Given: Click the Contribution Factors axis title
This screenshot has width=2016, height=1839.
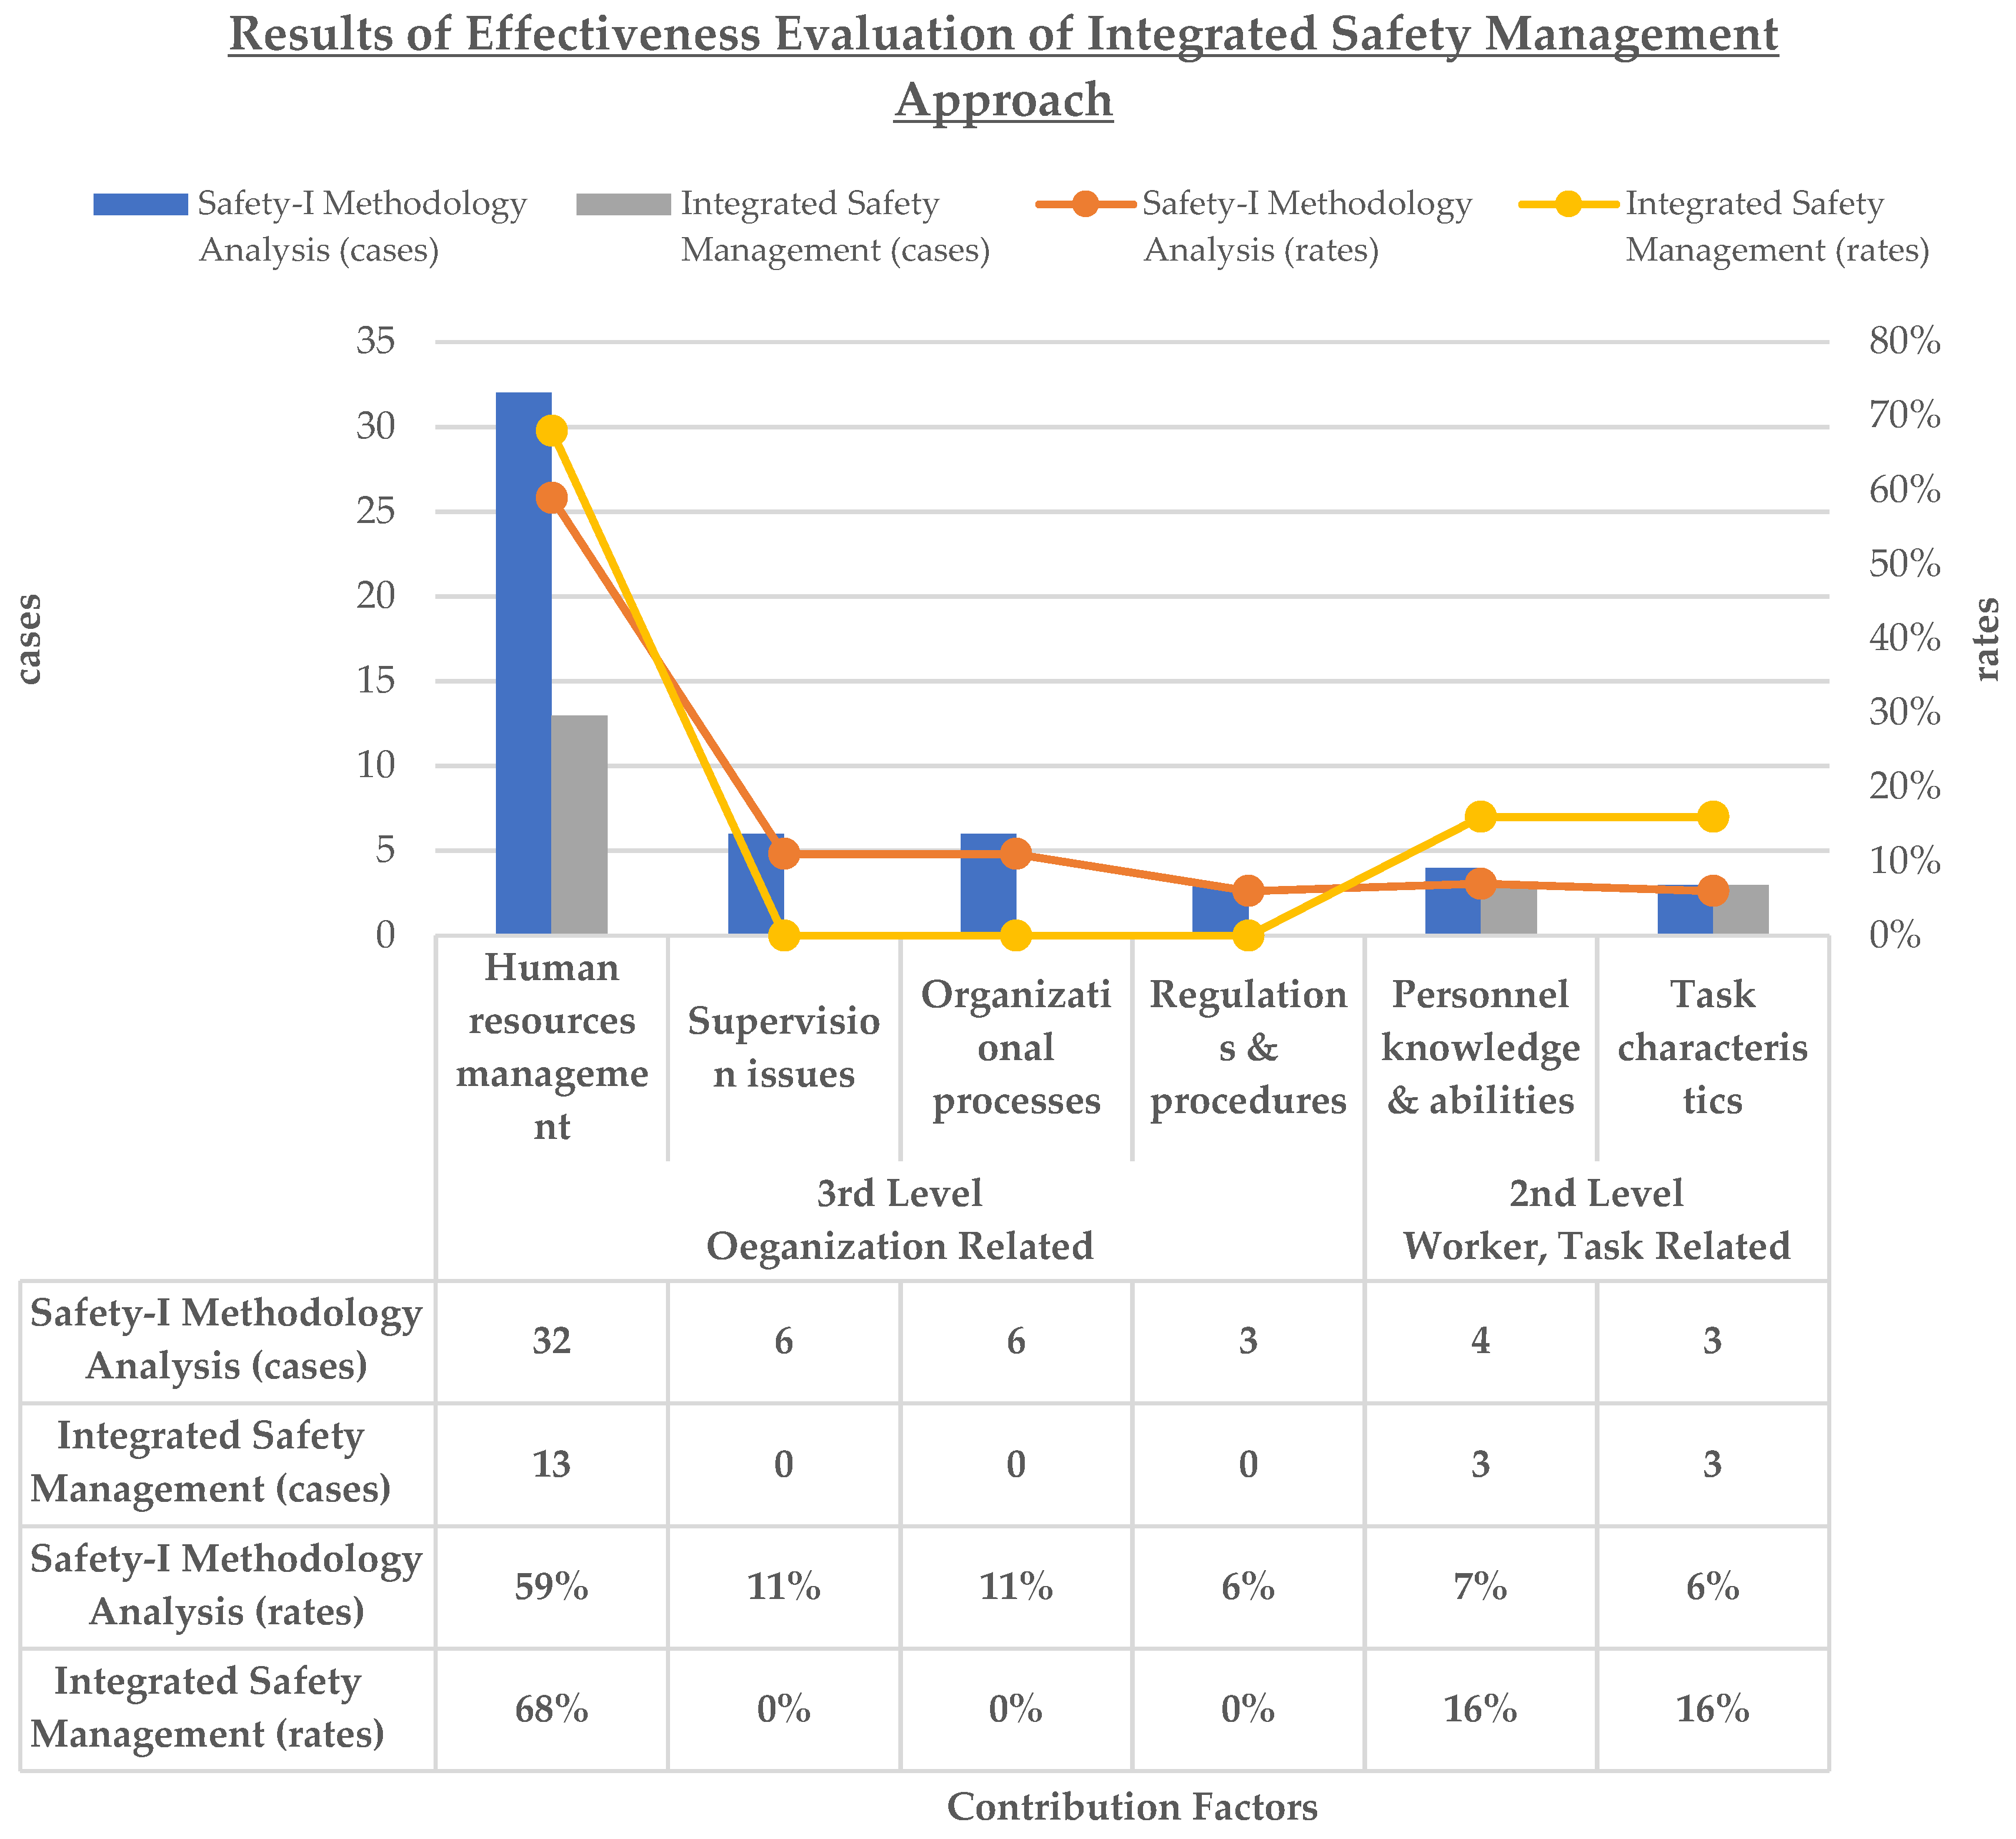Looking at the screenshot, I should 1132,1806.
